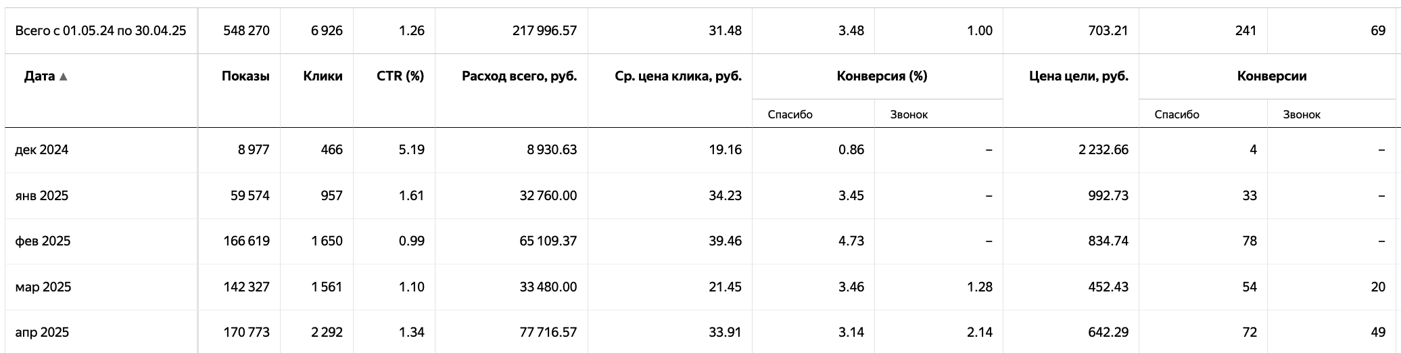Select Звонок subheader under Конверсии
This screenshot has height=353, width=1401.
tap(1302, 114)
